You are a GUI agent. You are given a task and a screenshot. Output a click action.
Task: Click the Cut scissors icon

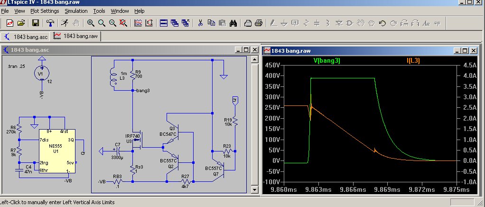[x=200, y=22]
